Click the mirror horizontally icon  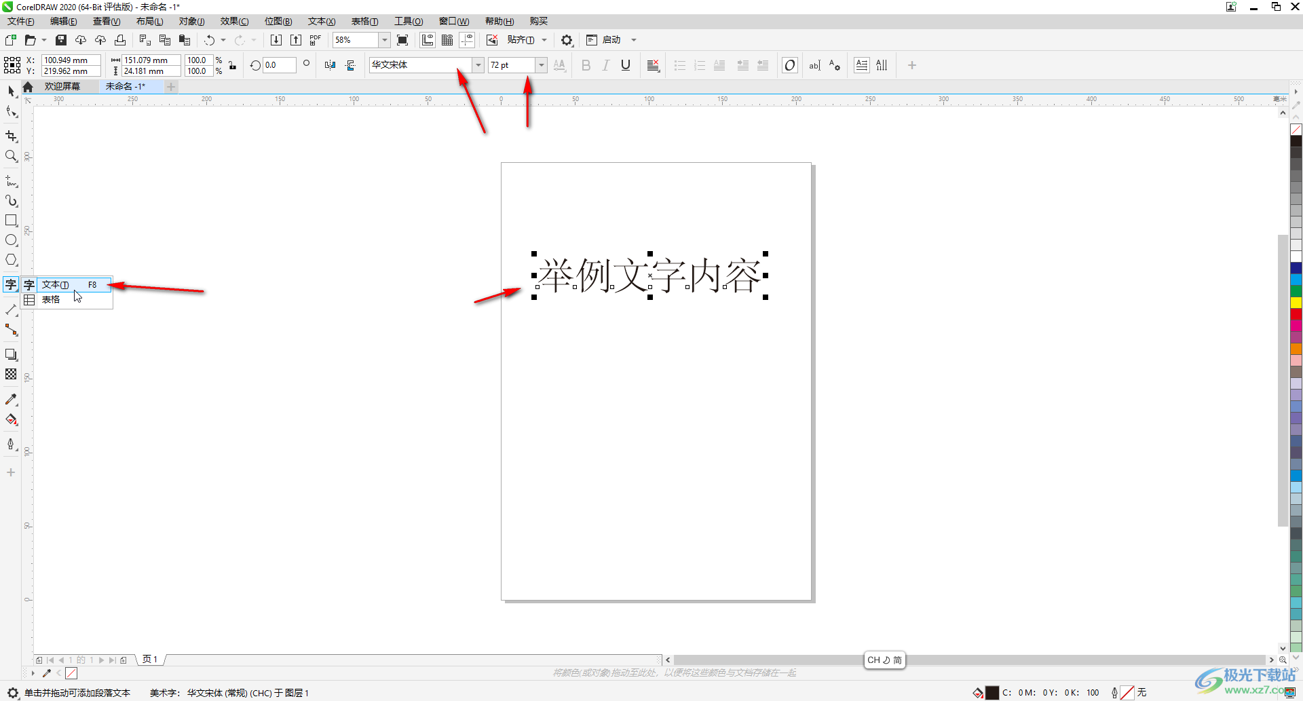tap(330, 65)
